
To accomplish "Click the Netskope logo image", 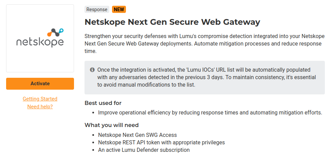I will point(40,38).
